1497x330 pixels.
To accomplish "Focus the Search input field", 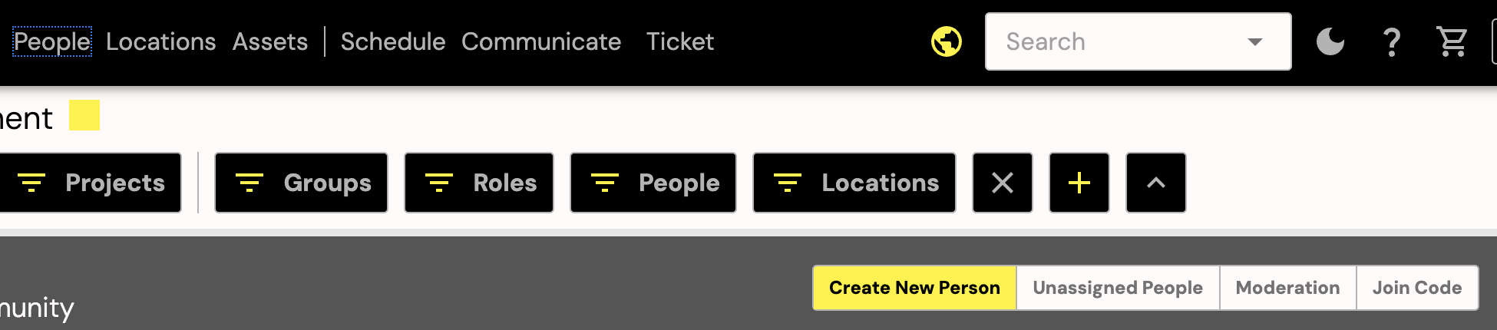I will (x=1121, y=41).
